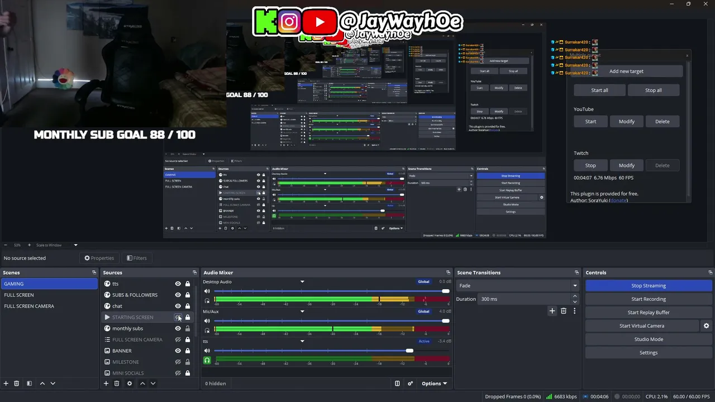
Task: Move source down in the Sources list
Action: (153, 384)
